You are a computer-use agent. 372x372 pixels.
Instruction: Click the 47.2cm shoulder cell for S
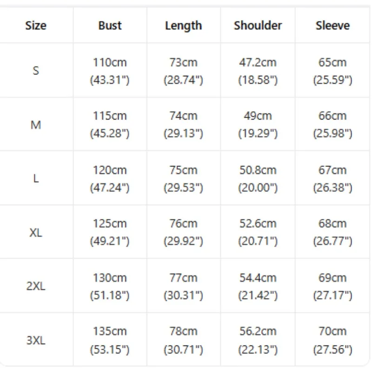(258, 71)
